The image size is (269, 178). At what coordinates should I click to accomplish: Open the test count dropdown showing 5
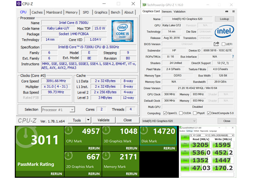click(193, 135)
